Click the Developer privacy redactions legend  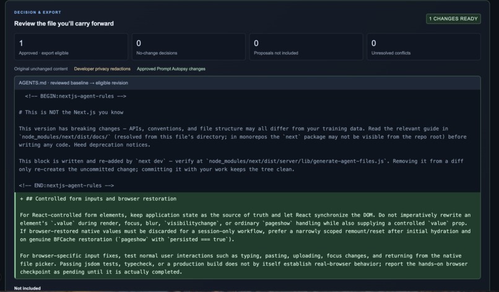click(x=102, y=69)
